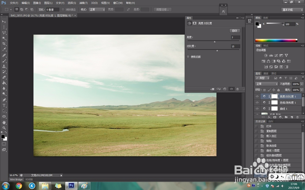The width and height of the screenshot is (305, 190).
Task: Toggle history source box beside 复制图层
Action: pyautogui.click(x=257, y=131)
